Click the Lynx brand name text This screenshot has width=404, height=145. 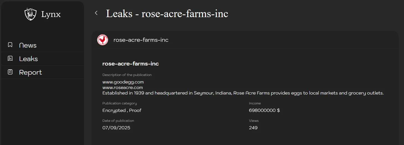[51, 14]
